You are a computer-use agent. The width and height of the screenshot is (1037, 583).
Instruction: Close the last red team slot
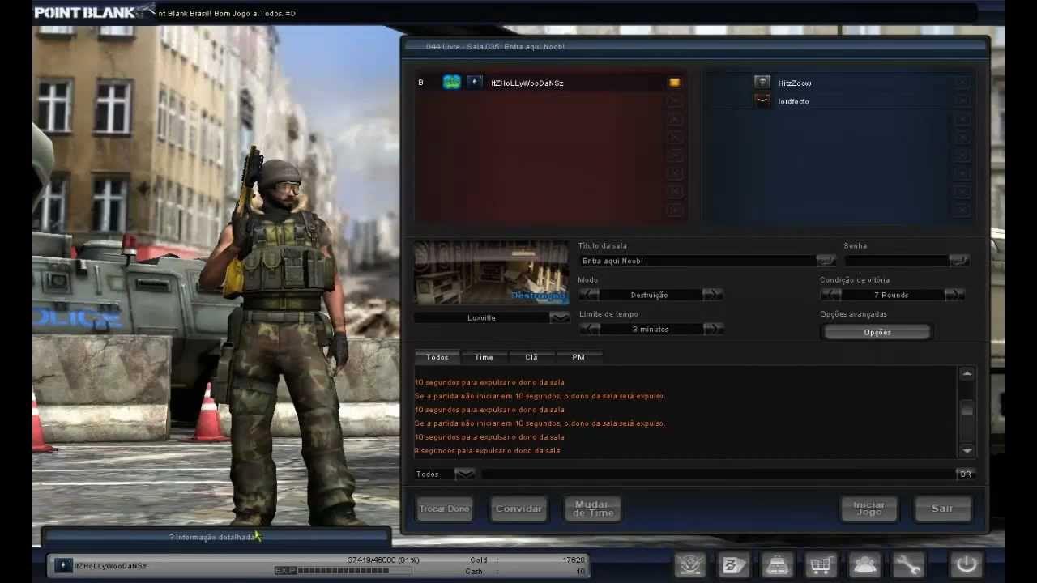point(674,211)
